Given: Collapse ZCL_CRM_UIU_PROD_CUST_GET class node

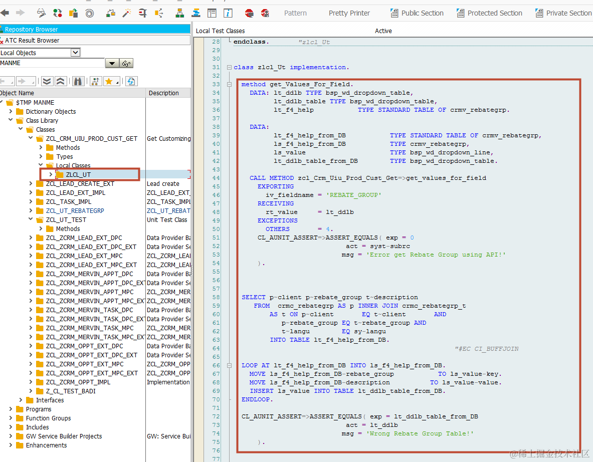Looking at the screenshot, I should point(31,138).
